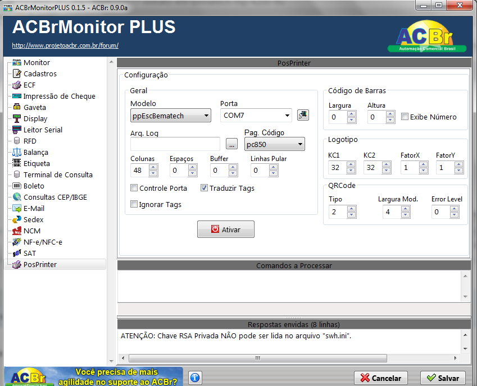Open the NF-e/NFC-e icon
477x386 pixels.
point(17,242)
